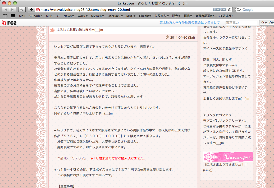
Task: Expand the 趣味 bookmarks folder
Action: coord(188,16)
